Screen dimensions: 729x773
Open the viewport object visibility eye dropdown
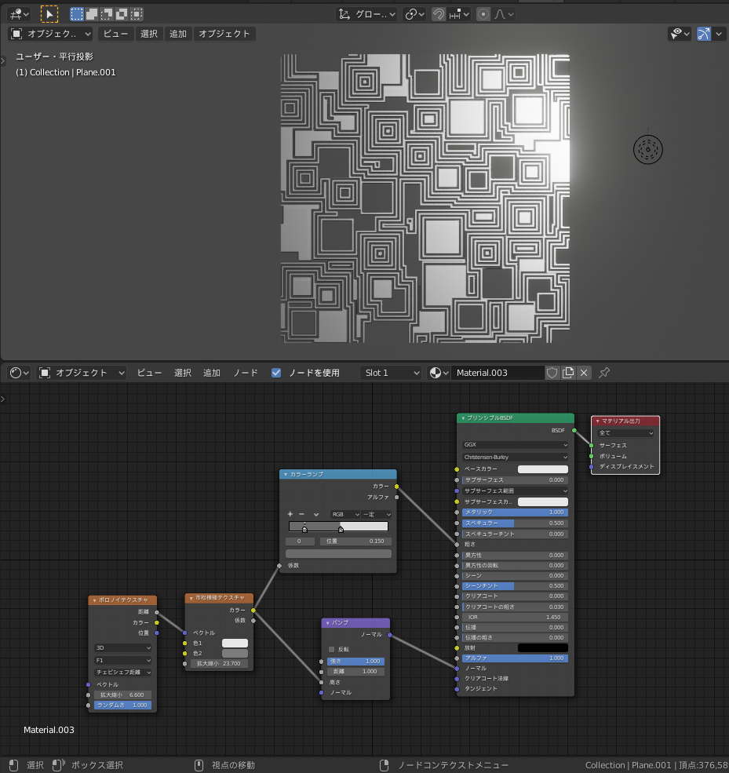(x=679, y=34)
